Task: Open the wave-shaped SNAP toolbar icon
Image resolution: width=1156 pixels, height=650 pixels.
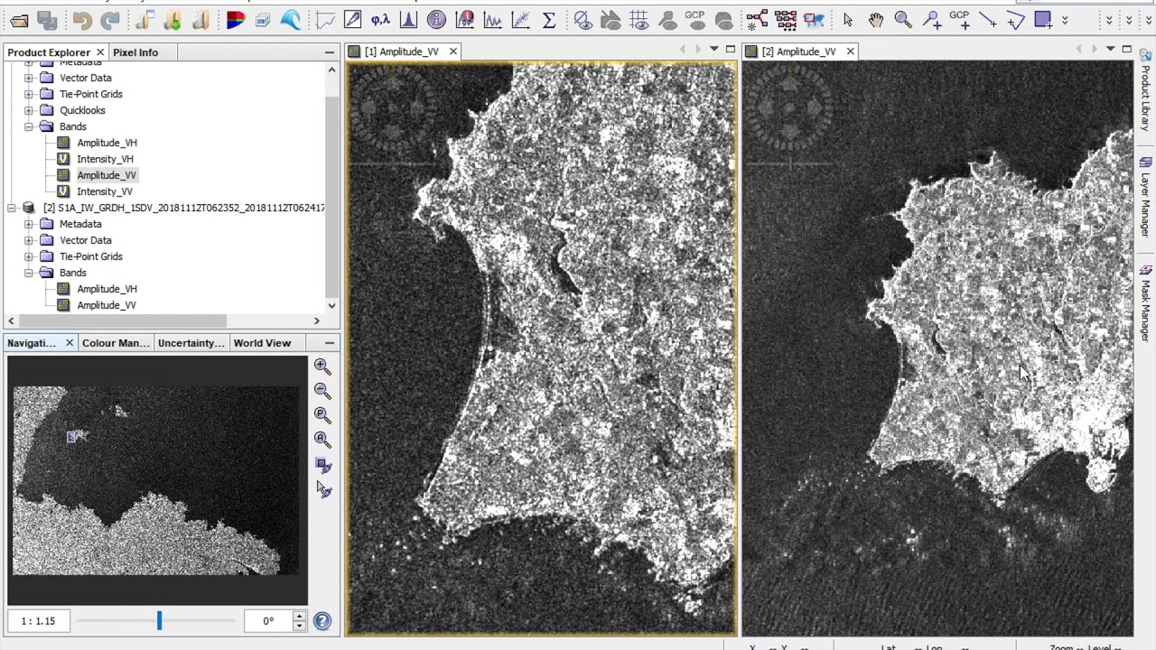Action: pyautogui.click(x=291, y=19)
